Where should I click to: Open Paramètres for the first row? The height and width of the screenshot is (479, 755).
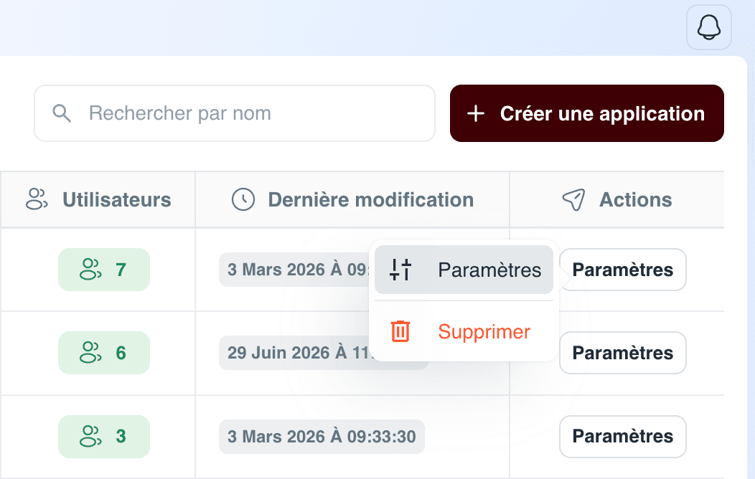coord(622,270)
